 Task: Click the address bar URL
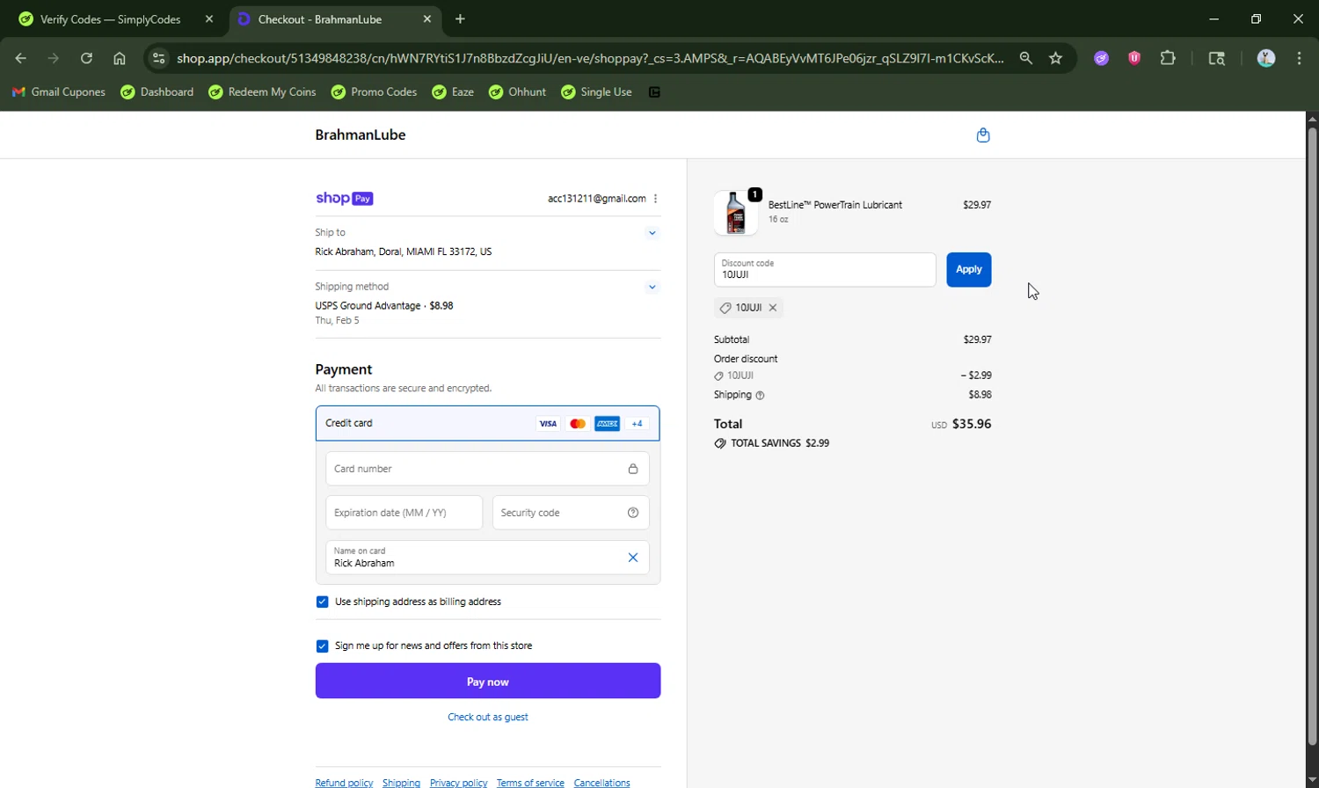pyautogui.click(x=589, y=58)
